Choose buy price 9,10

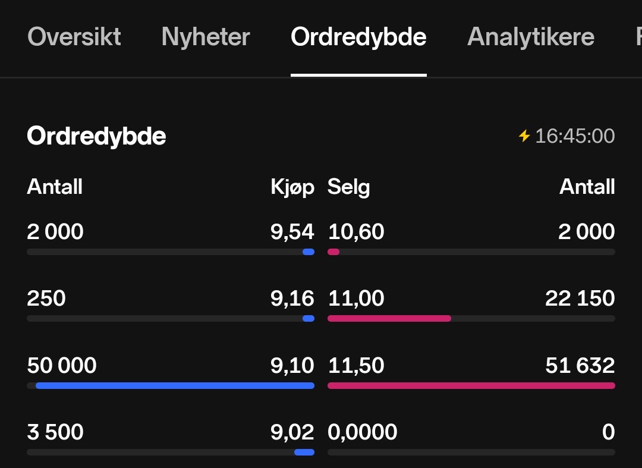(x=292, y=365)
